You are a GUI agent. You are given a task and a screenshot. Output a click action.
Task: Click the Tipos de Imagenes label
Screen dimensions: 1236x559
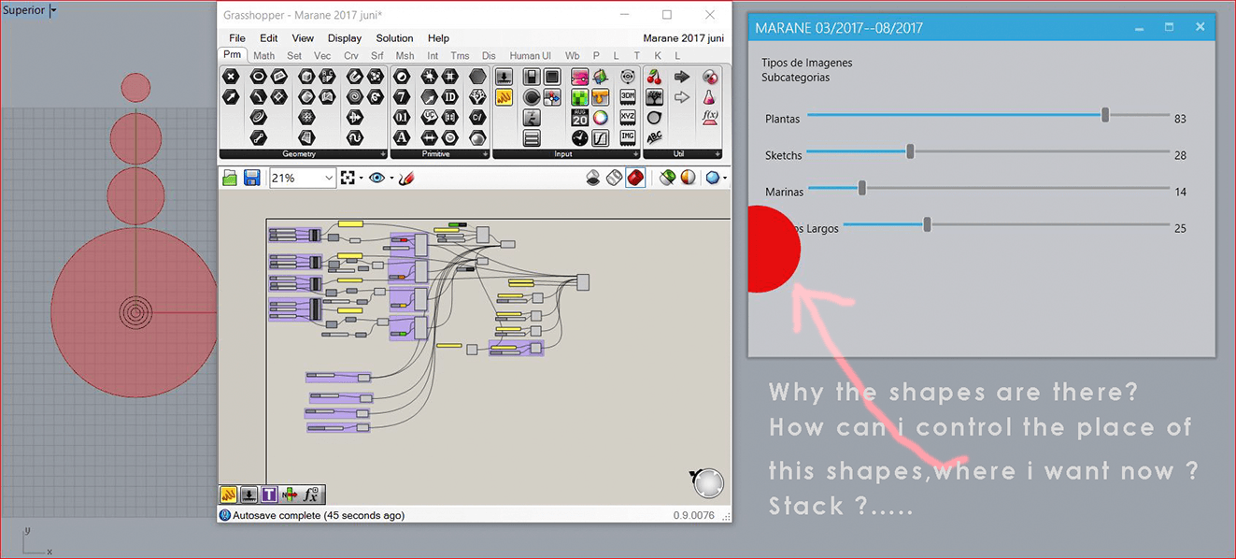tap(806, 63)
